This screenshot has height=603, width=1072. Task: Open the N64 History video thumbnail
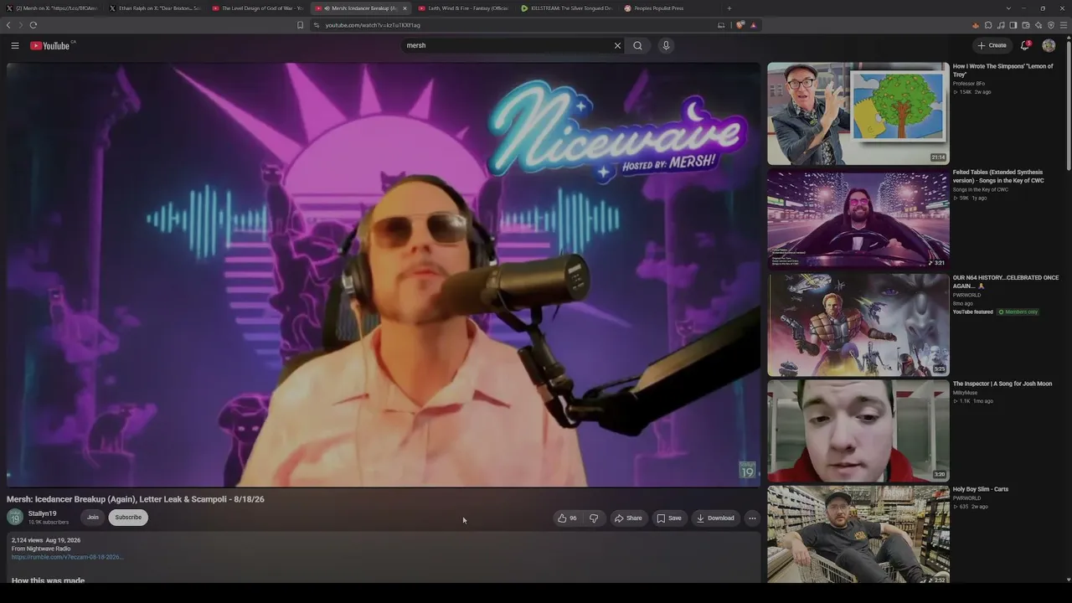858,325
